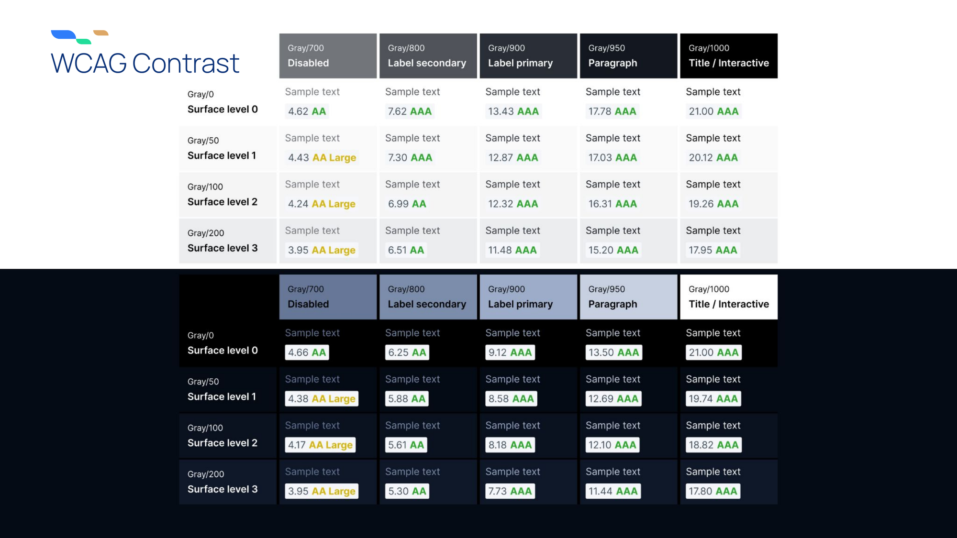Select the dark-theme Gray/950 Paragraph pale swatch
Viewport: 957px width, 538px height.
pos(628,297)
